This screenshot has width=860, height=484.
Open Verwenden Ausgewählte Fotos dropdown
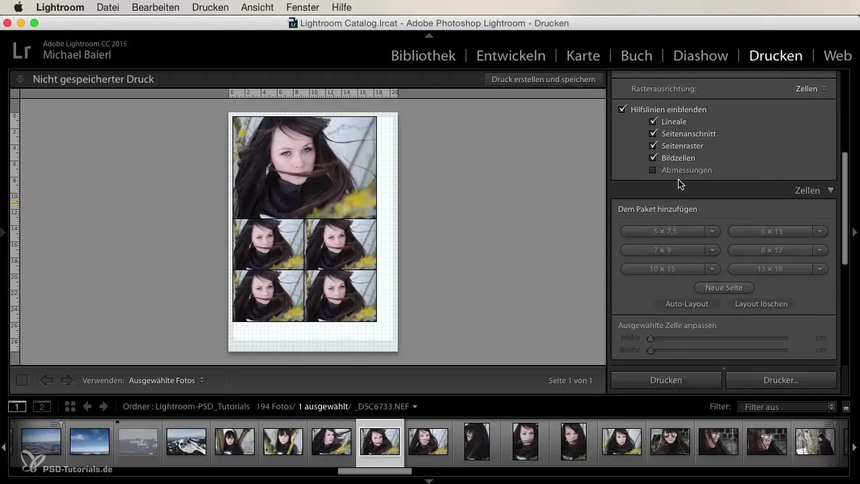(x=167, y=380)
